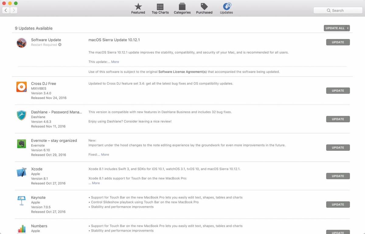Click the Xcode app icon
This screenshot has height=234, width=365.
[22, 172]
